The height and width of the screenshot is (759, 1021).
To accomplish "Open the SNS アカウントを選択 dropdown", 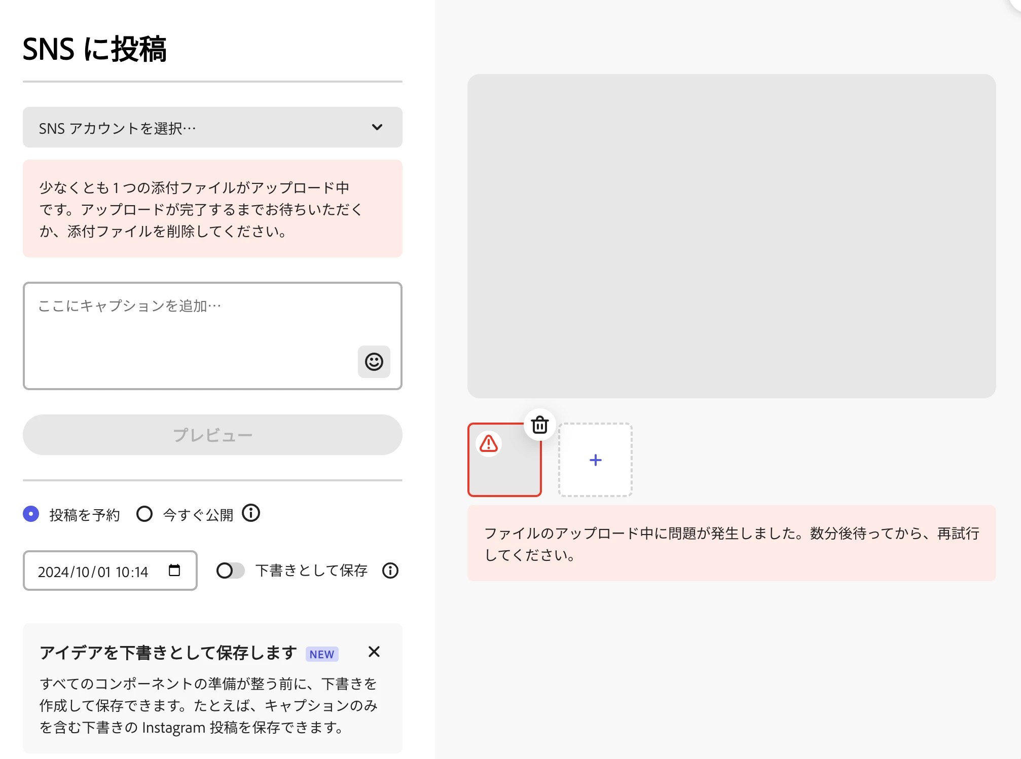I will point(203,128).
